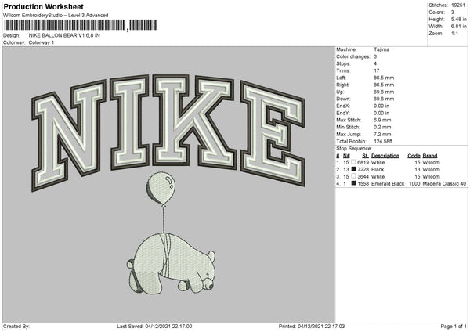Click the Height value '5.48 in'

pyautogui.click(x=458, y=19)
